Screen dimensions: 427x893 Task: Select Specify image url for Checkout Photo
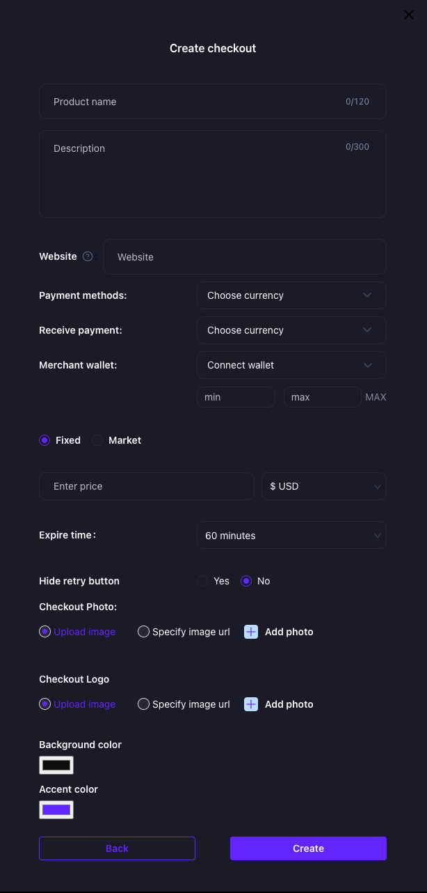(x=144, y=632)
